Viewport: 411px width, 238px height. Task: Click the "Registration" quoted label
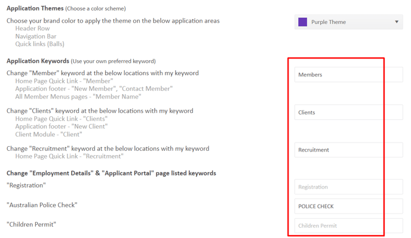click(26, 185)
